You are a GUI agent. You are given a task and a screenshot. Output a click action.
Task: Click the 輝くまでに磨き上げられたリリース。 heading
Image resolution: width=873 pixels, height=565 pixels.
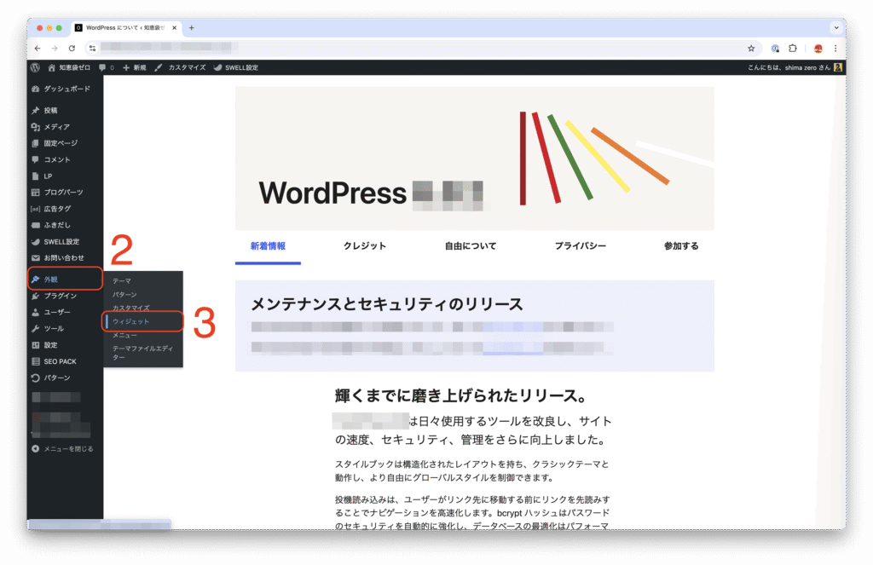coord(461,395)
